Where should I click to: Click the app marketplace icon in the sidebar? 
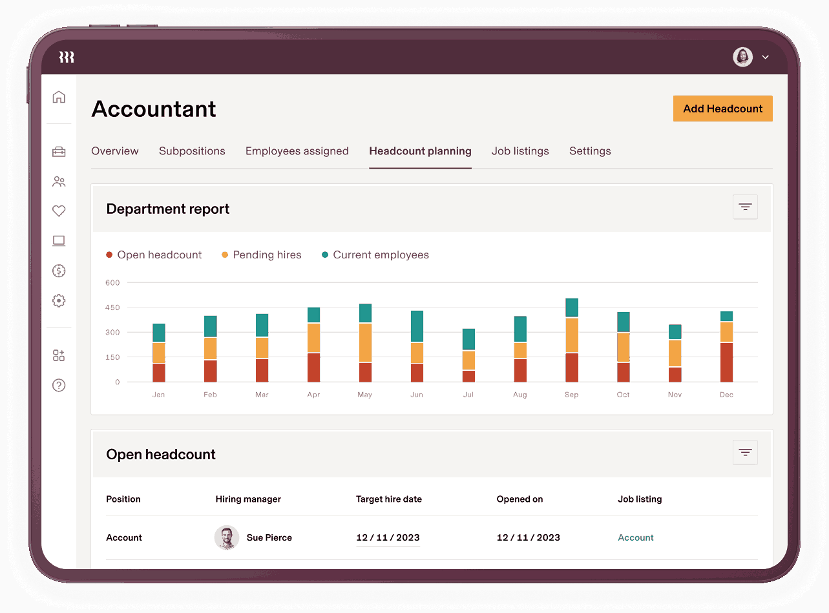[59, 355]
